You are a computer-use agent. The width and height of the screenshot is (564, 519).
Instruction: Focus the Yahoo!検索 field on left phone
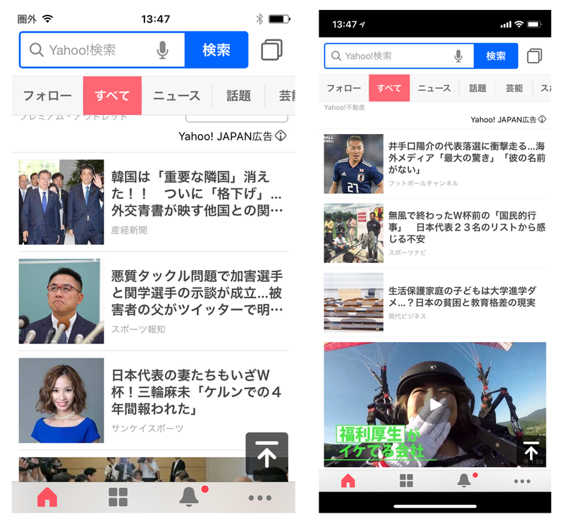point(102,50)
